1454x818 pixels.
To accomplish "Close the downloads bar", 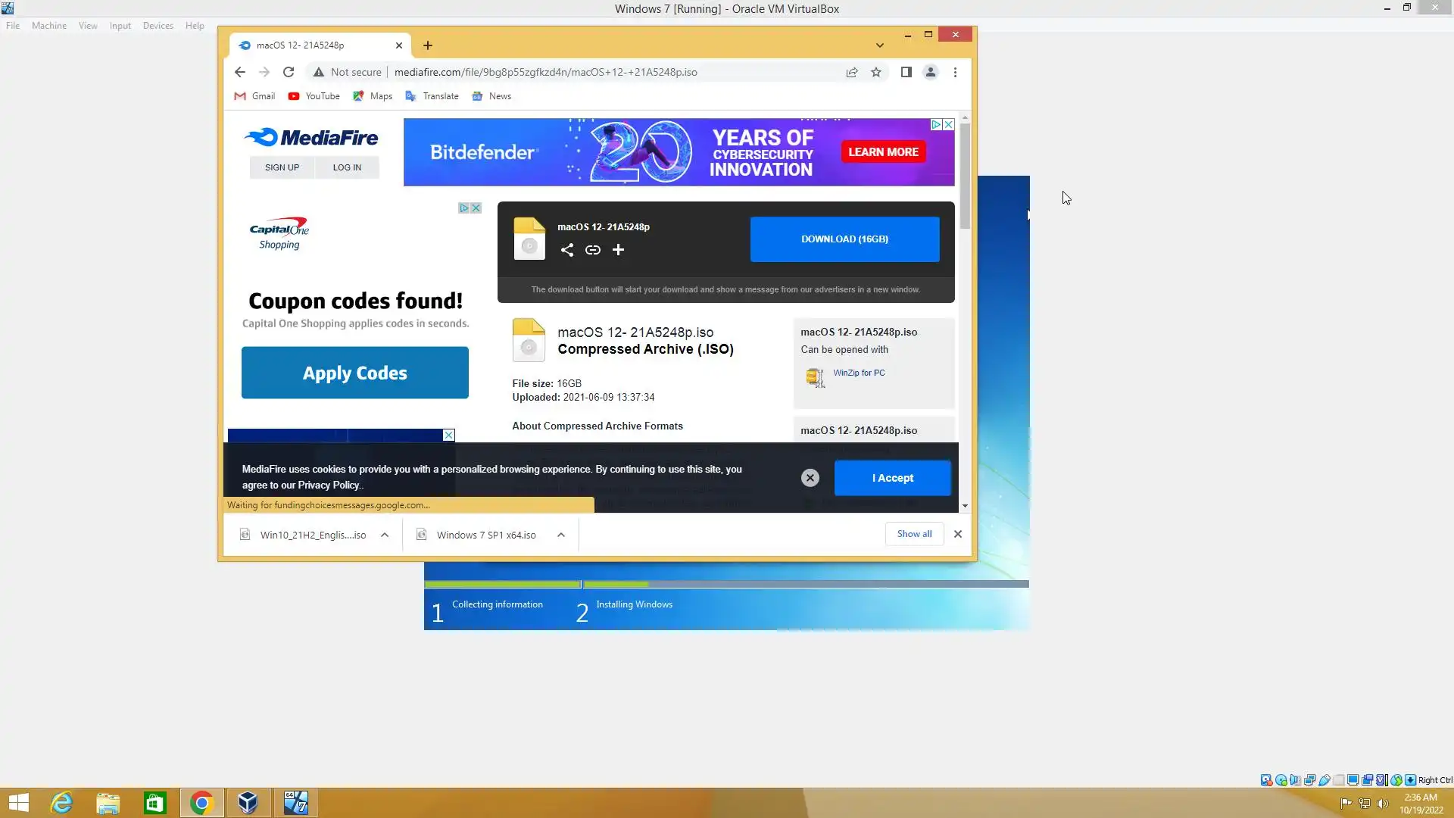I will click(958, 534).
